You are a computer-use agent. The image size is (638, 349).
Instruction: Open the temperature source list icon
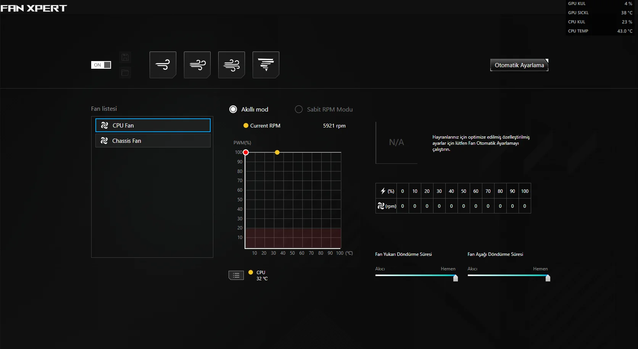(236, 275)
